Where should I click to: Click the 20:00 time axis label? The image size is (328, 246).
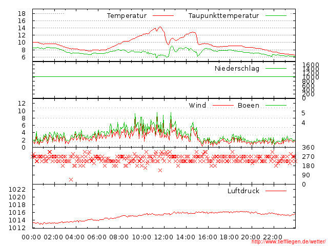(251, 237)
